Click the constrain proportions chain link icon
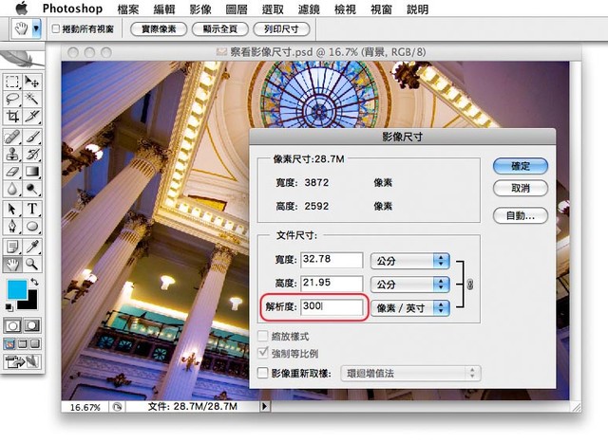608x442 pixels. tap(470, 285)
